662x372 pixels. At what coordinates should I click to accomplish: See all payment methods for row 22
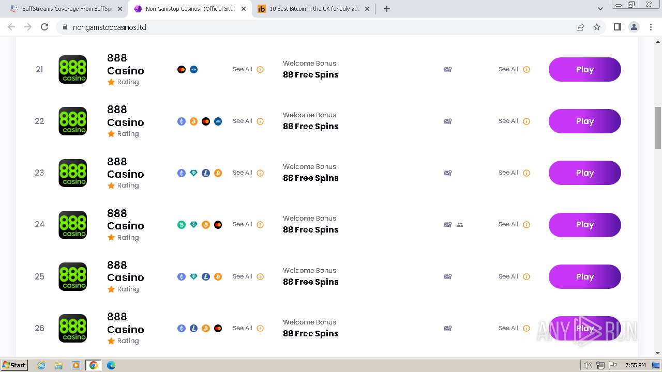coord(243,121)
